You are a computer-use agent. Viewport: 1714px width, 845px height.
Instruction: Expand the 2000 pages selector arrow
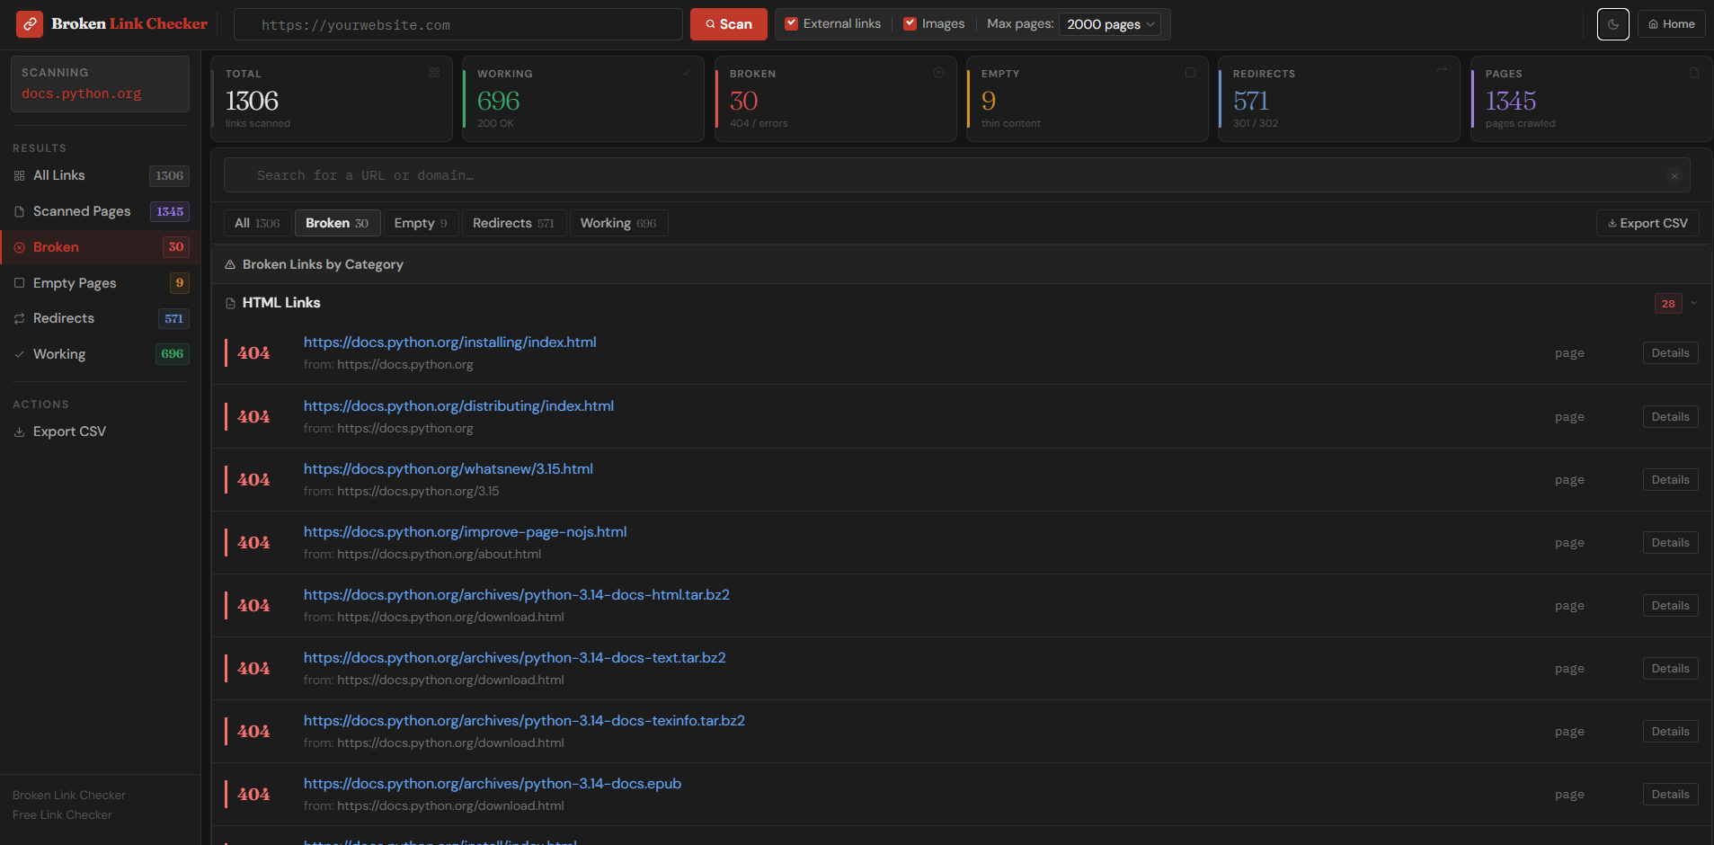[1151, 24]
